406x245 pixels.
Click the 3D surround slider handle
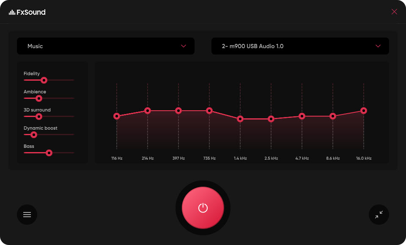(x=39, y=117)
